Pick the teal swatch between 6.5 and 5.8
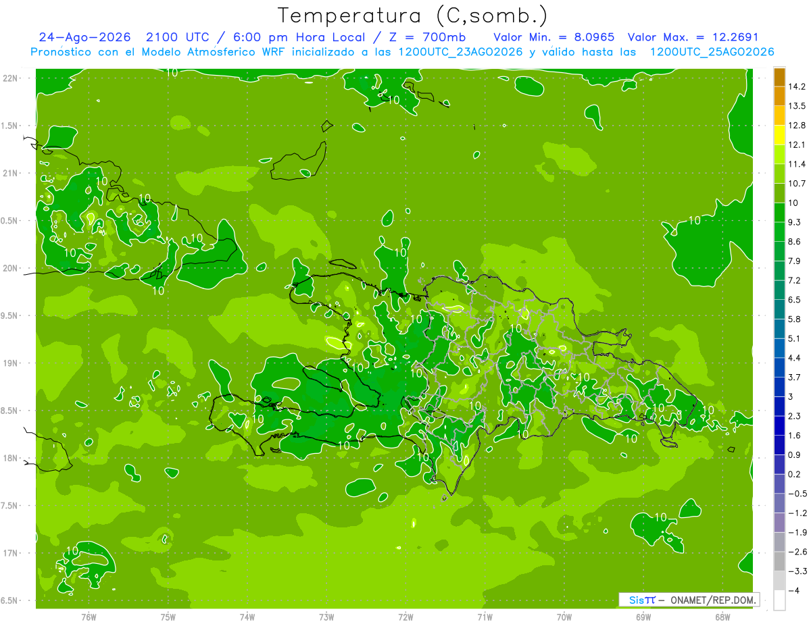This screenshot has height=626, width=811. point(779,309)
